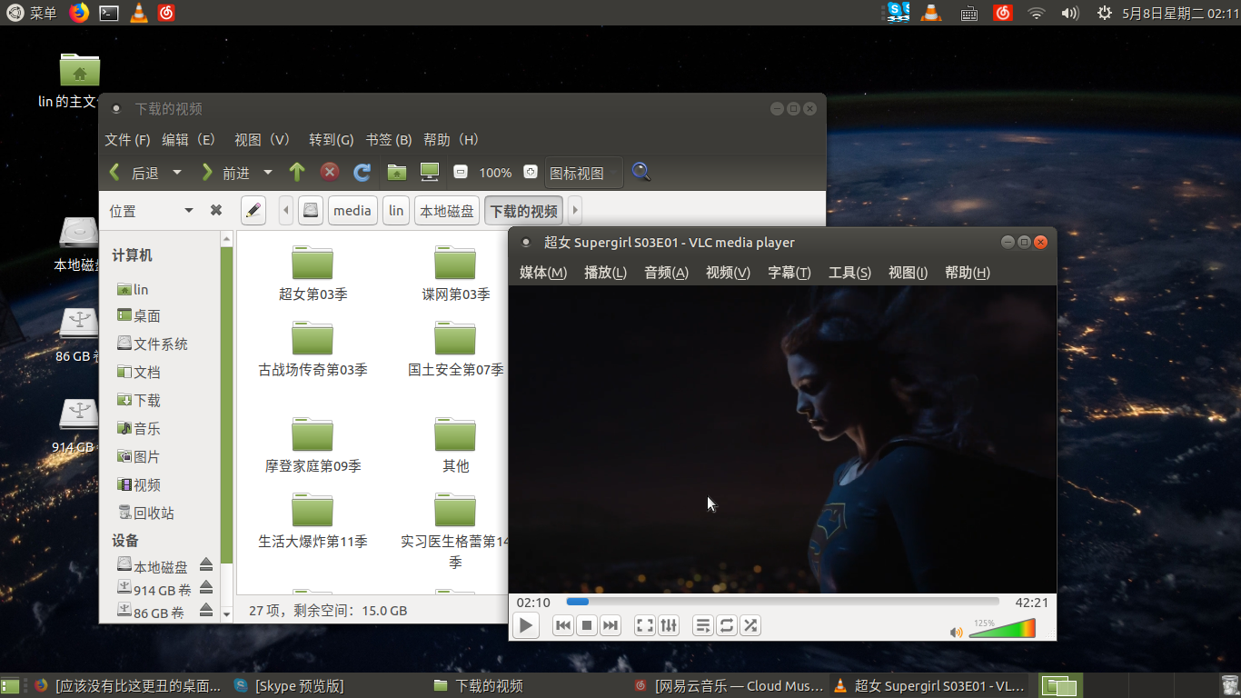The image size is (1241, 698).
Task: Select 桌面 in sidebar
Action: coord(139,315)
